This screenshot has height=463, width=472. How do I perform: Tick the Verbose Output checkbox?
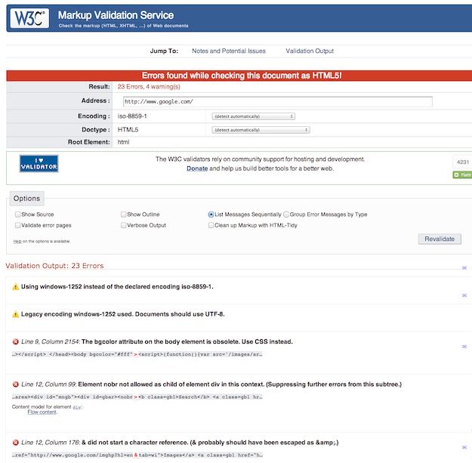[123, 225]
